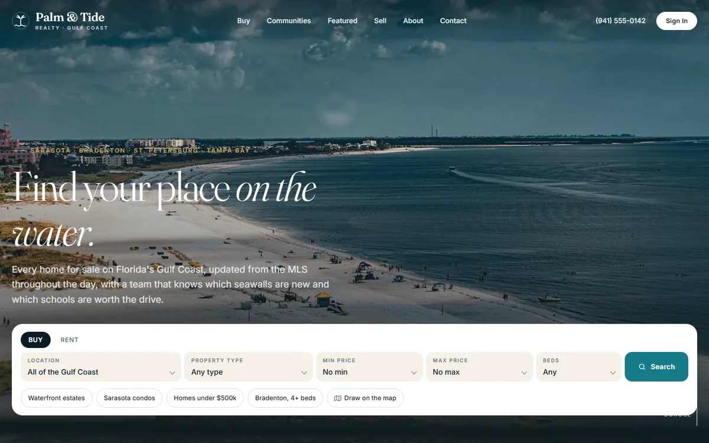Viewport: 709px width, 443px height.
Task: Open the Sell nav item
Action: (380, 21)
